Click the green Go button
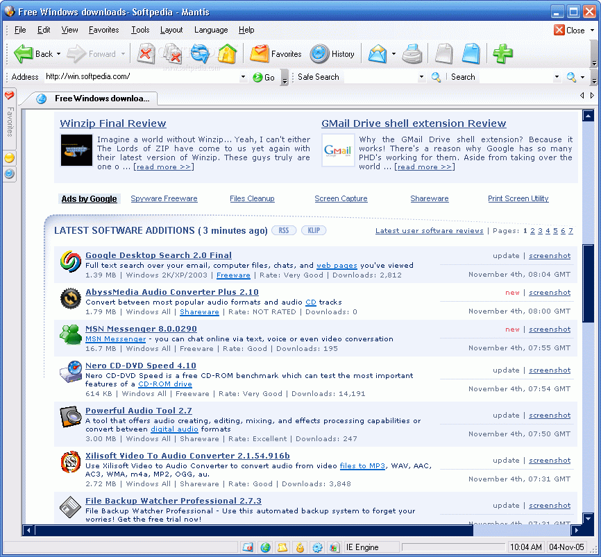Viewport: 601px width, 557px height. [x=264, y=78]
